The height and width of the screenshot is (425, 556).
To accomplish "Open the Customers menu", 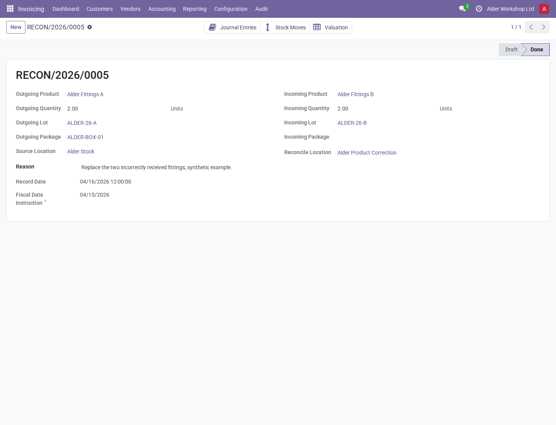I will click(x=100, y=8).
